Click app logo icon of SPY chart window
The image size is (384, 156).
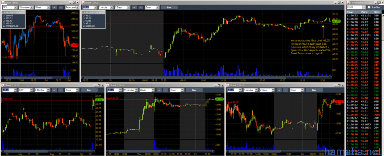coord(3,3)
